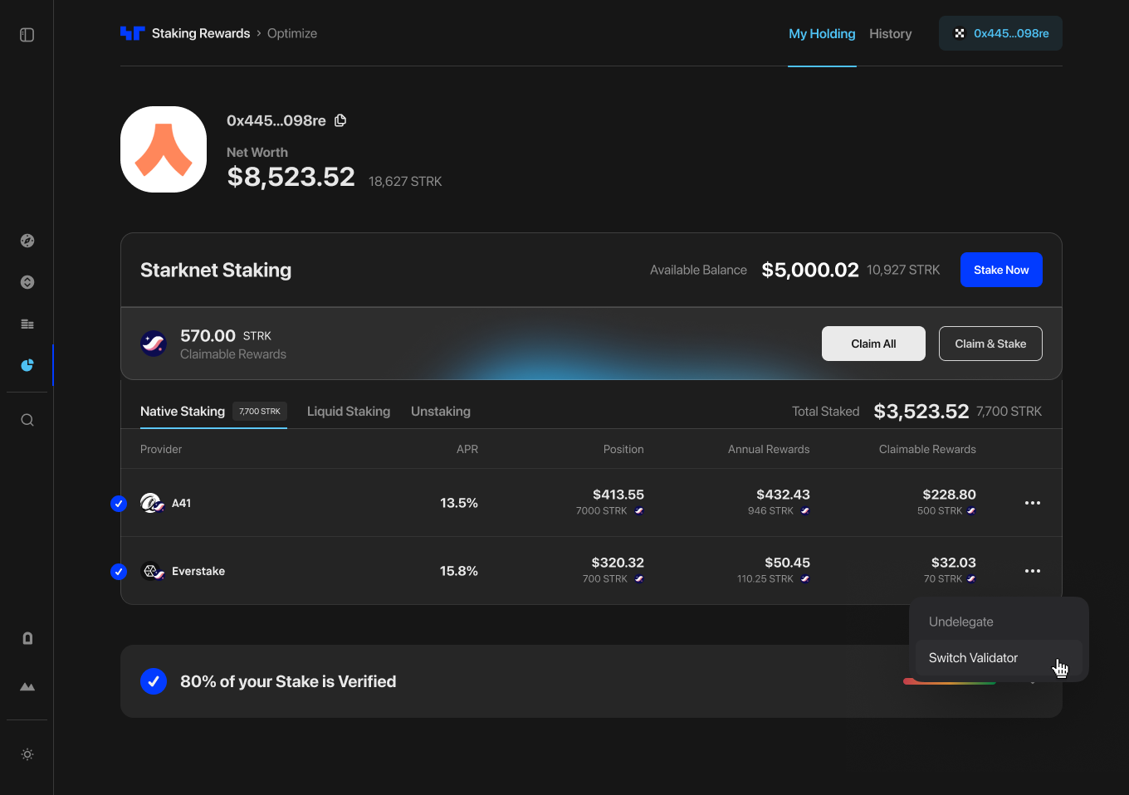The width and height of the screenshot is (1129, 795).
Task: Copy the wallet address 0x445...098re
Action: pos(340,120)
